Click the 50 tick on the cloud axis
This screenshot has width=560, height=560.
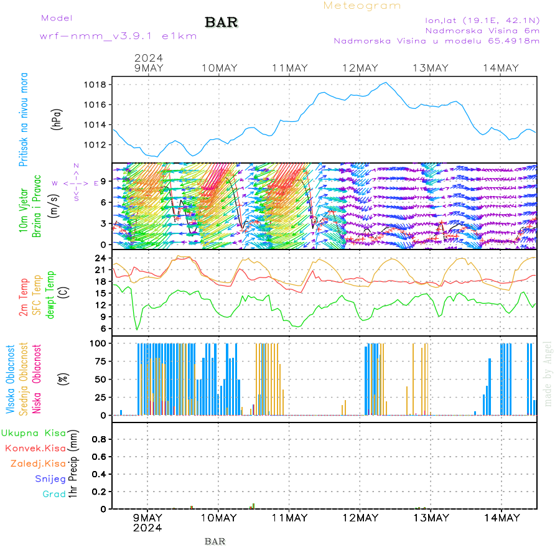coord(100,380)
